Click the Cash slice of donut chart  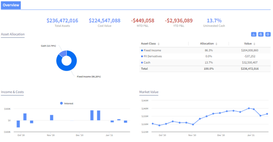[62, 53]
